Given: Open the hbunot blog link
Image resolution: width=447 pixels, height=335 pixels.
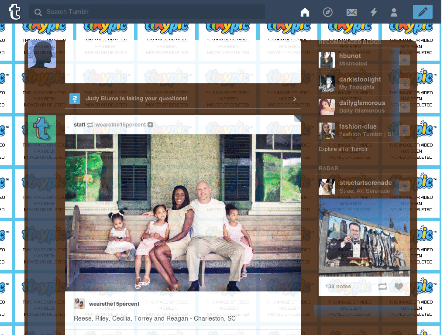Looking at the screenshot, I should [x=350, y=56].
